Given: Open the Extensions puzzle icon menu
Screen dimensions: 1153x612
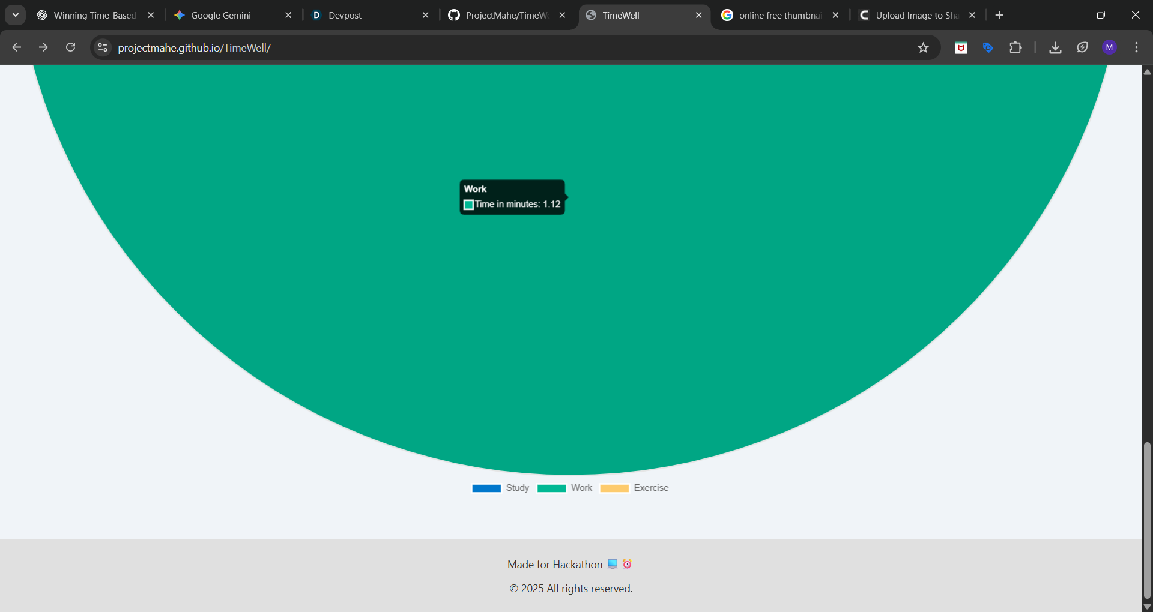Looking at the screenshot, I should tap(1015, 47).
